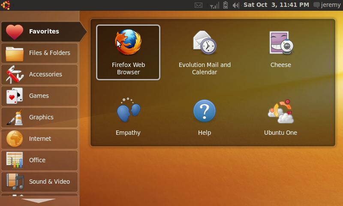This screenshot has width=343, height=206.
Task: Open Evolution Mail and Calendar
Action: [x=205, y=52]
